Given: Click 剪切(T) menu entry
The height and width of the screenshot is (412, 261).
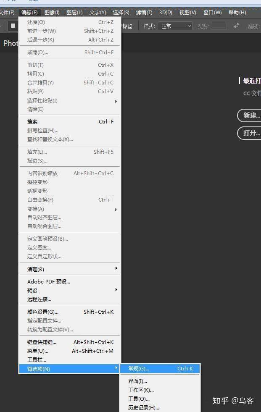Looking at the screenshot, I should tap(70, 65).
